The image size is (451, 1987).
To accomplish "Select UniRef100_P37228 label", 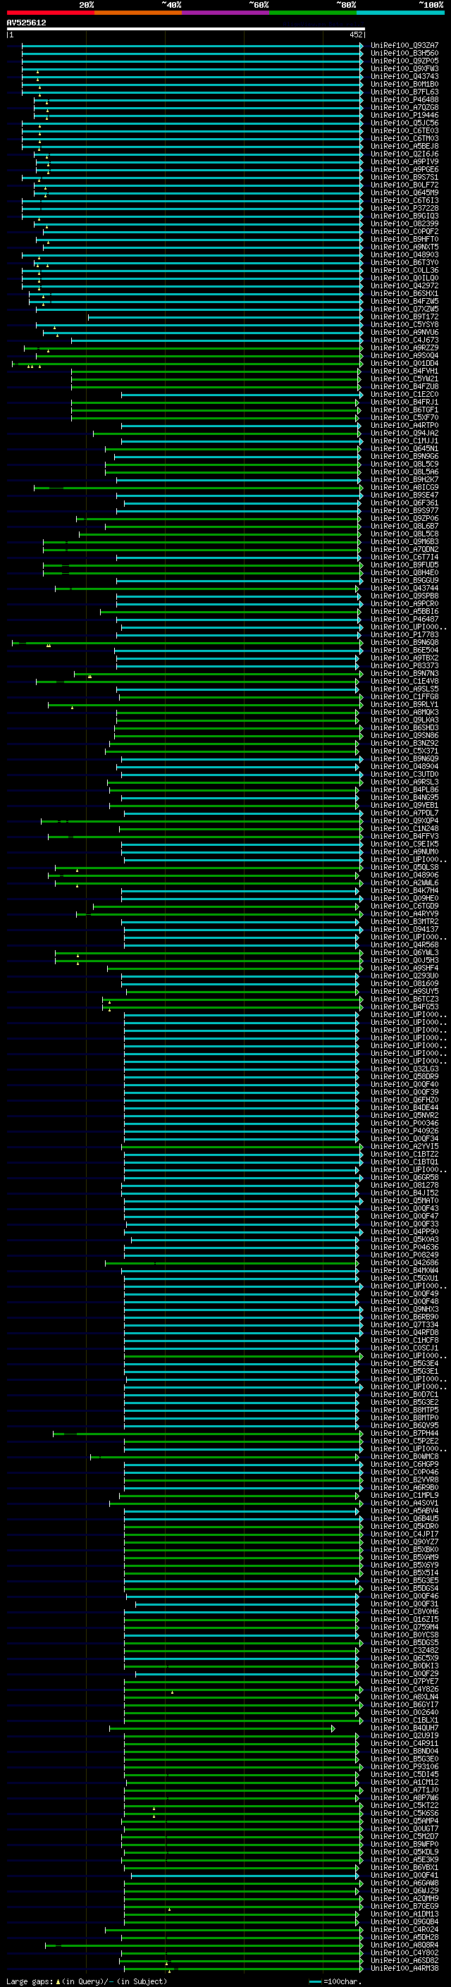I will coord(404,208).
